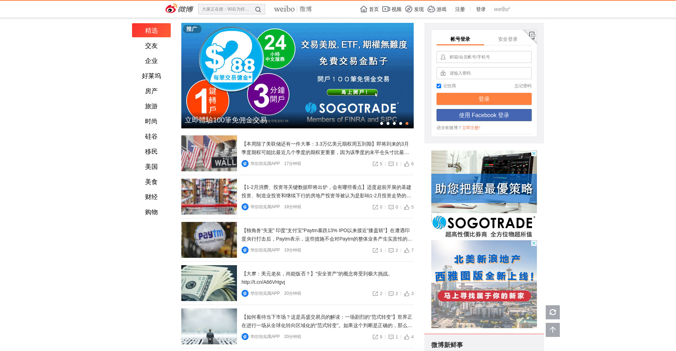Viewport: 676px width, 351px height.
Task: Select fourth carousel dot on banner
Action: click(x=401, y=123)
